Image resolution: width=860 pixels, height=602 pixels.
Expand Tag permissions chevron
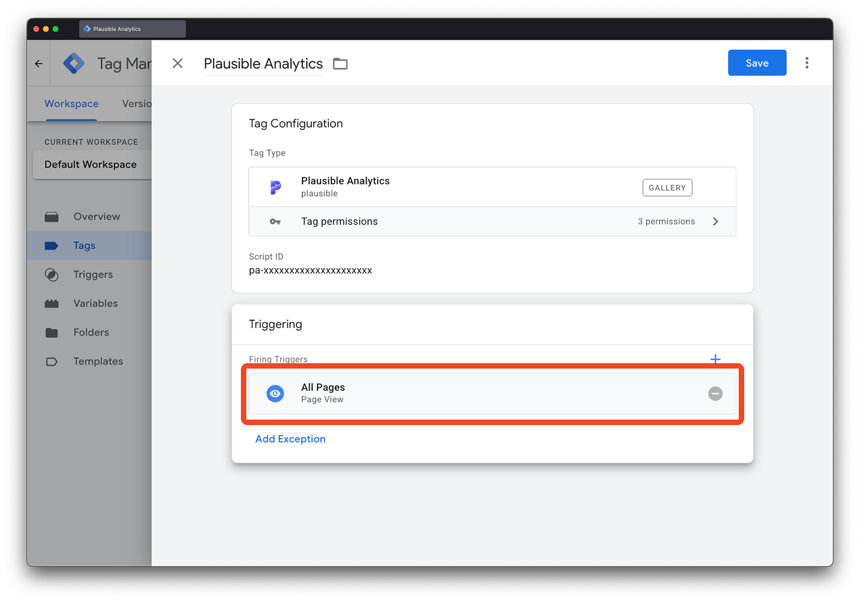click(x=715, y=221)
